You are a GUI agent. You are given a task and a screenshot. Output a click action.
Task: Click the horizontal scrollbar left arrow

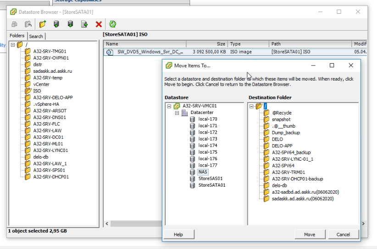click(107, 223)
